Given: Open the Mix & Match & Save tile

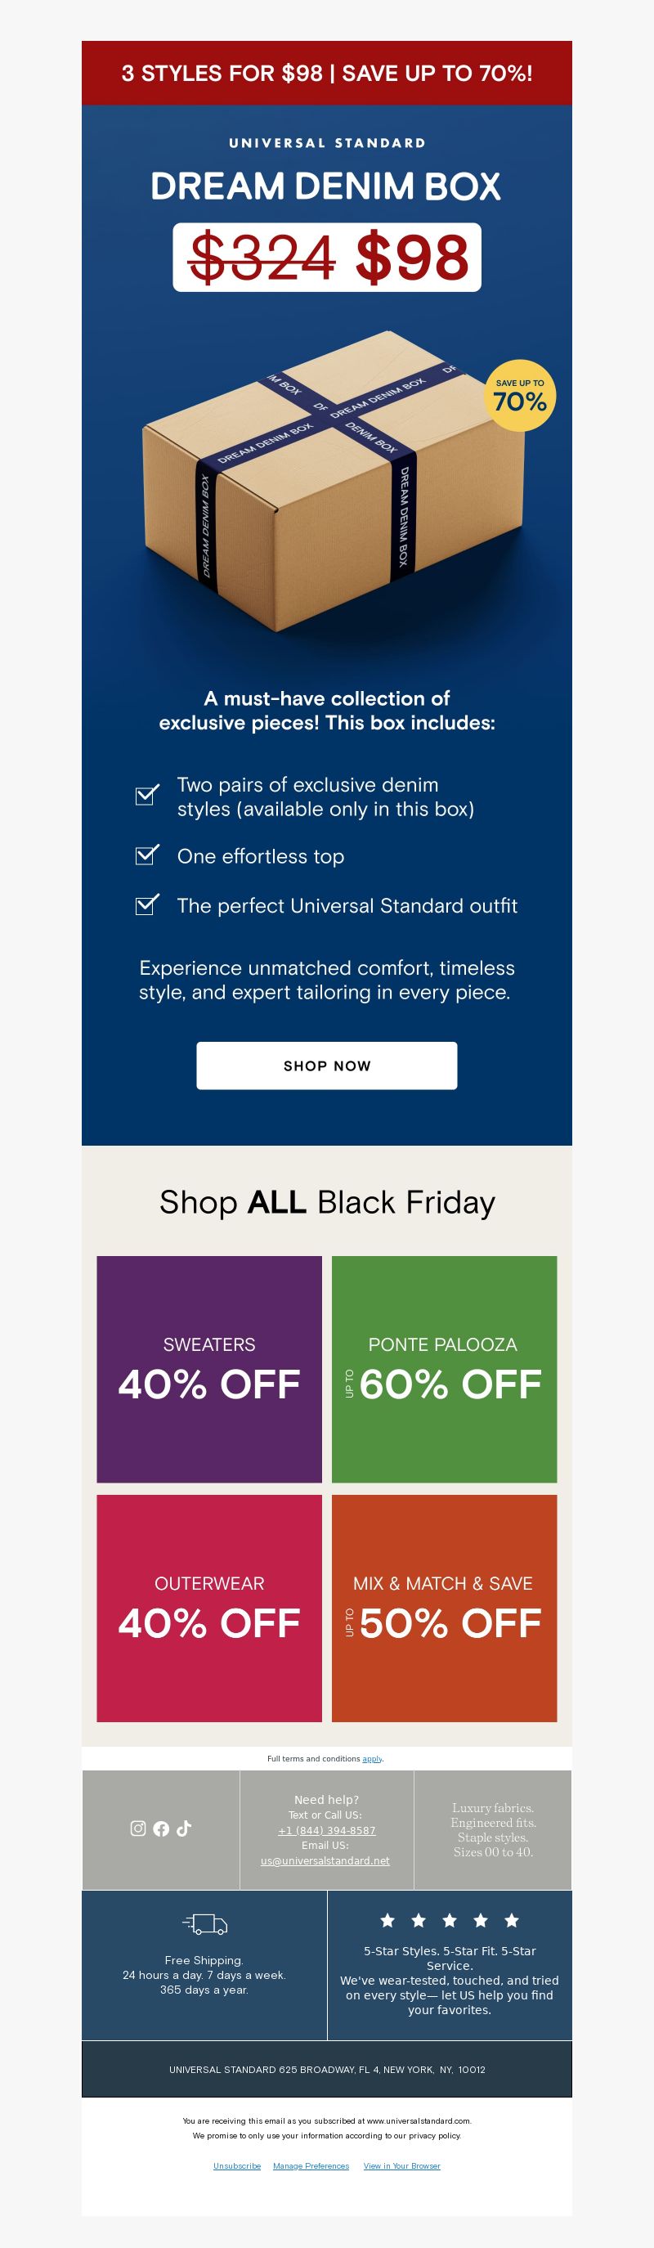Looking at the screenshot, I should pos(444,1609).
